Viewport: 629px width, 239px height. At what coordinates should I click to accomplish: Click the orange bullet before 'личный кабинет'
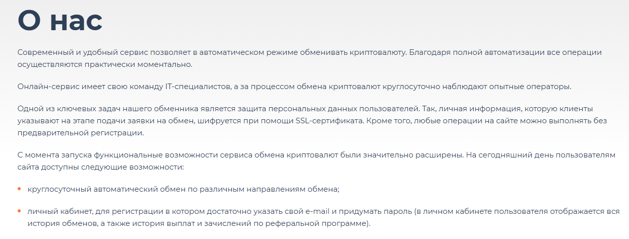pos(19,211)
